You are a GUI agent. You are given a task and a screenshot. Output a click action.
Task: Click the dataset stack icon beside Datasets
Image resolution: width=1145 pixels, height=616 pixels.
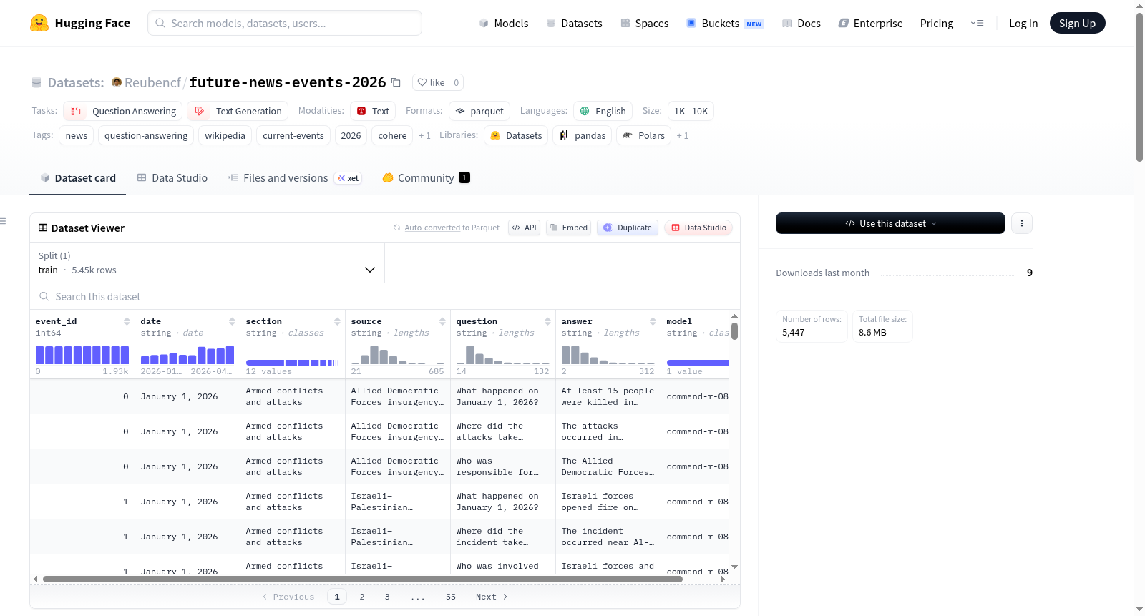(36, 82)
